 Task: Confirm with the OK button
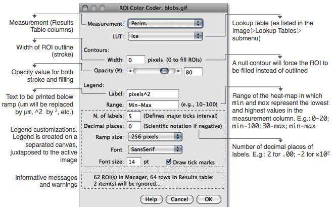[x=212, y=199]
